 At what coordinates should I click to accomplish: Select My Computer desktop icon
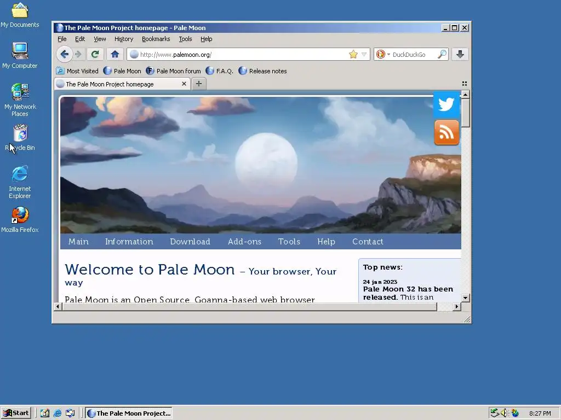coord(20,55)
